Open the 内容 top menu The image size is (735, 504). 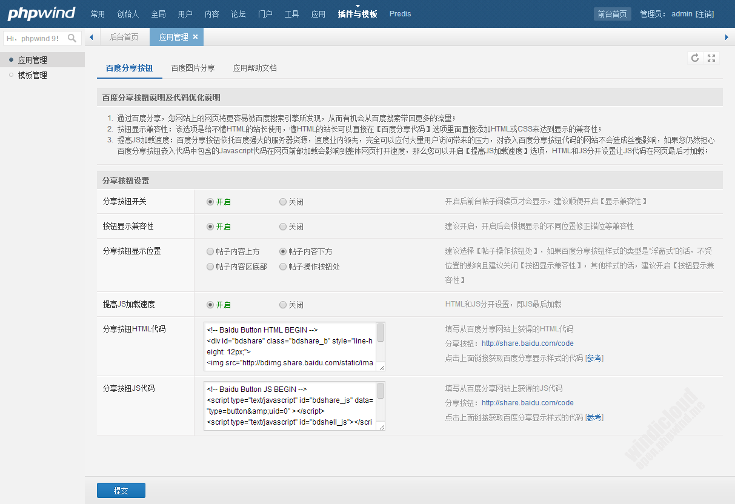click(212, 14)
